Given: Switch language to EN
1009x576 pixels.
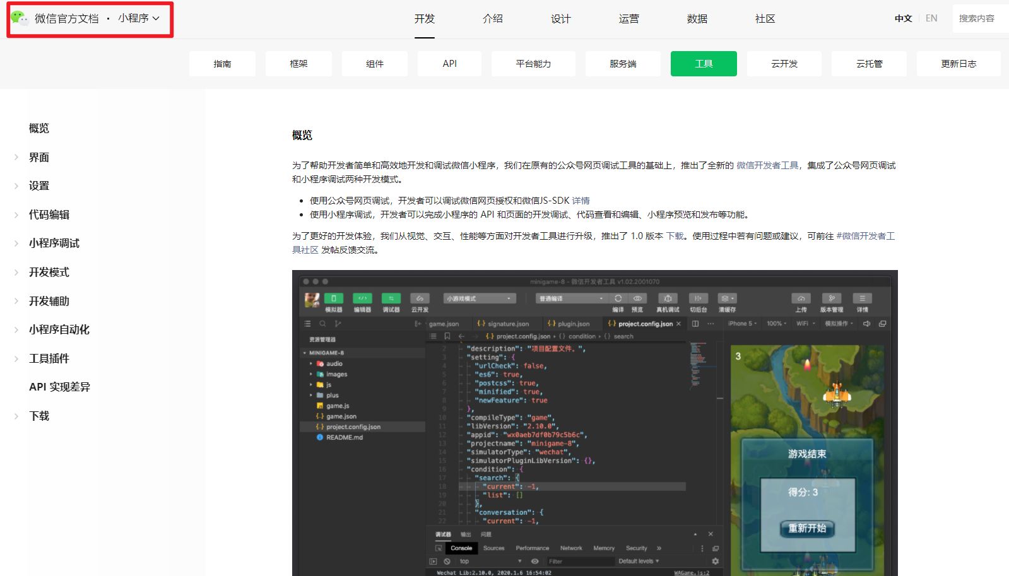Looking at the screenshot, I should (931, 18).
